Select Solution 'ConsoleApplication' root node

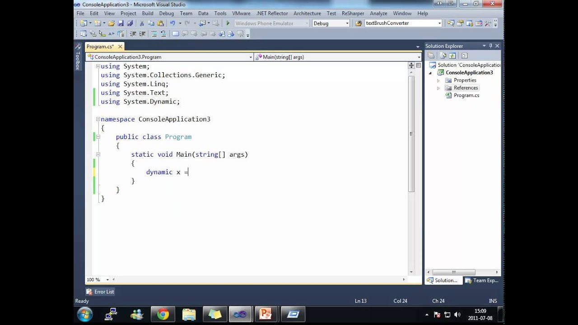pos(469,65)
